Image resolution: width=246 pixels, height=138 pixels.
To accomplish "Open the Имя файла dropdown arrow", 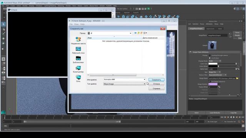I will click(x=145, y=79).
